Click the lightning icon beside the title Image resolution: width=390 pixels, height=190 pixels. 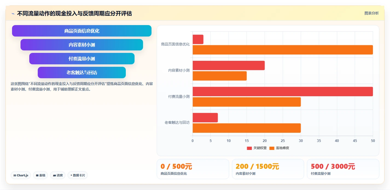[x=13, y=14]
